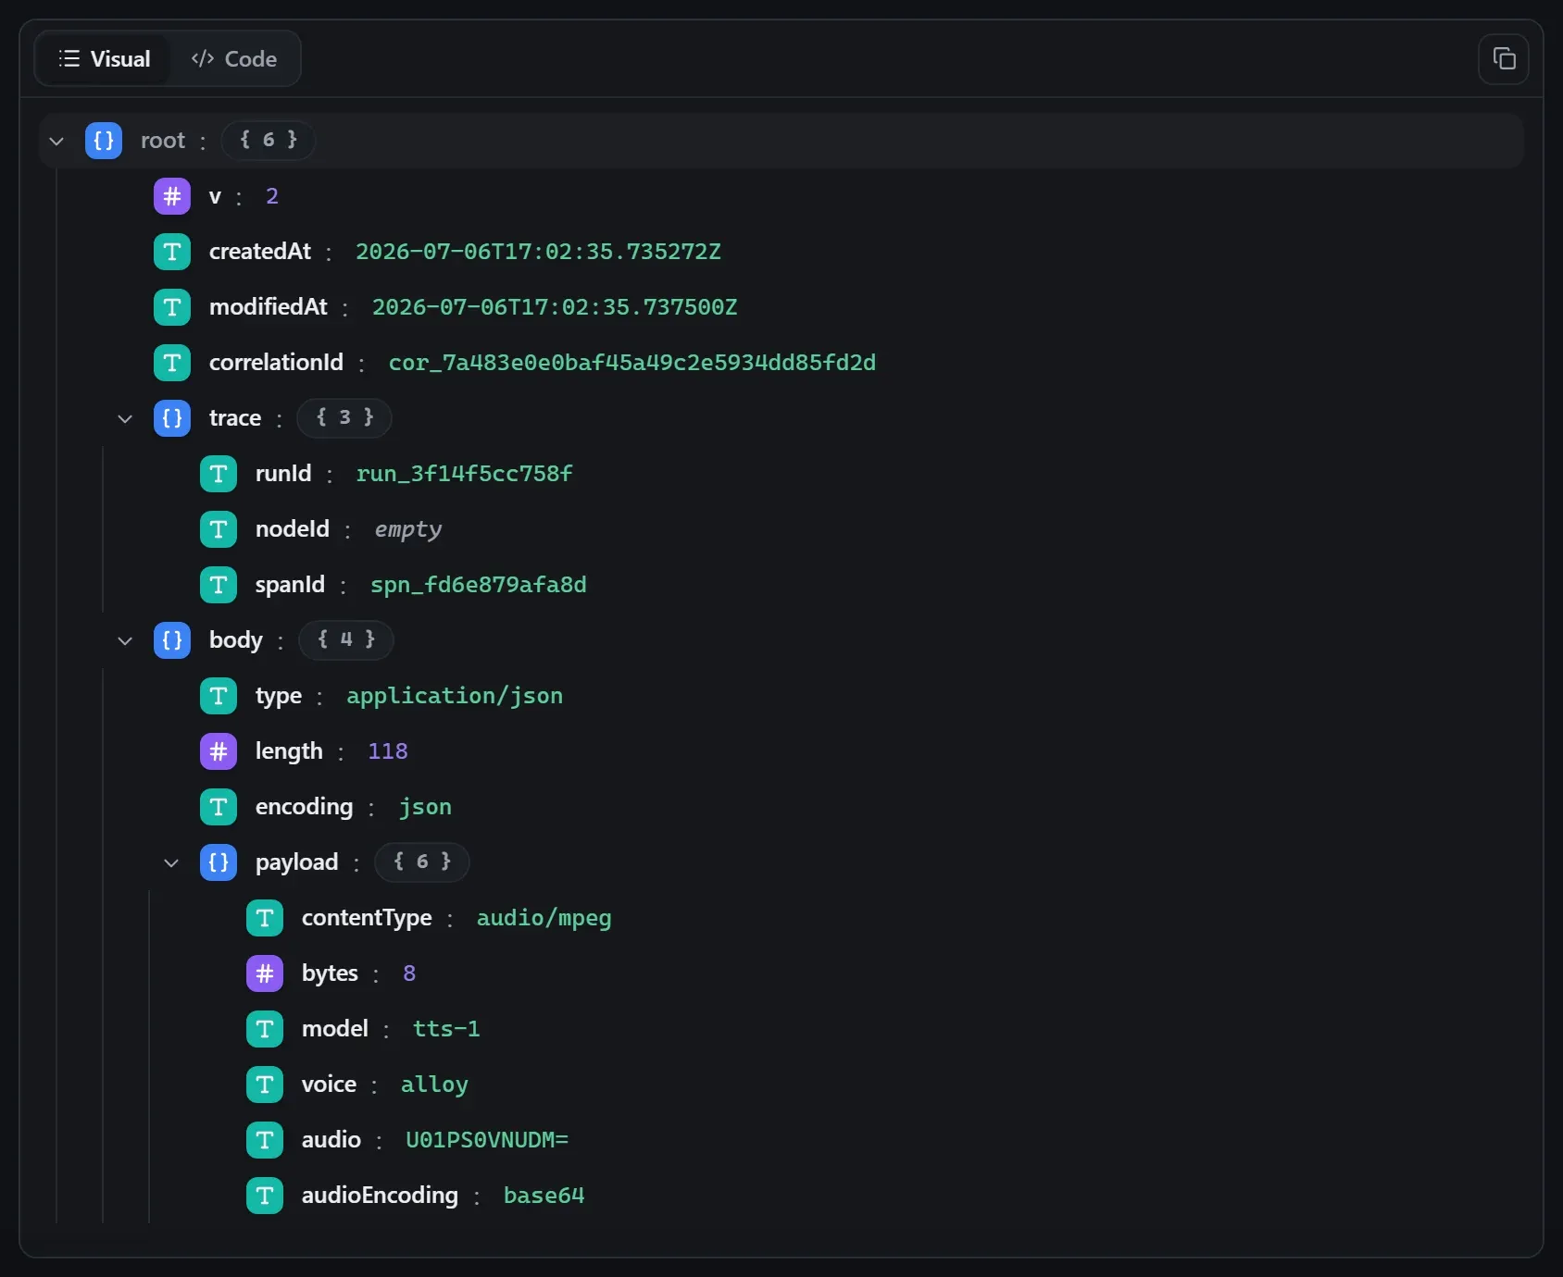1563x1277 pixels.
Task: Click the text type icon for nodeId
Action: click(x=219, y=529)
